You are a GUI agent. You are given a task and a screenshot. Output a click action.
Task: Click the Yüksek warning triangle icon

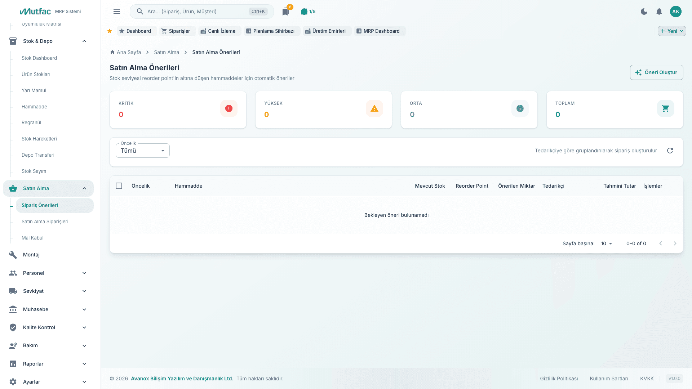[374, 108]
